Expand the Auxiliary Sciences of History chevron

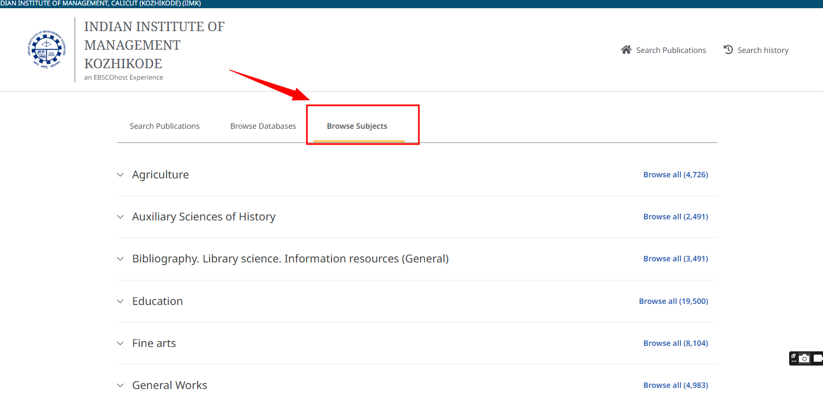coord(121,217)
